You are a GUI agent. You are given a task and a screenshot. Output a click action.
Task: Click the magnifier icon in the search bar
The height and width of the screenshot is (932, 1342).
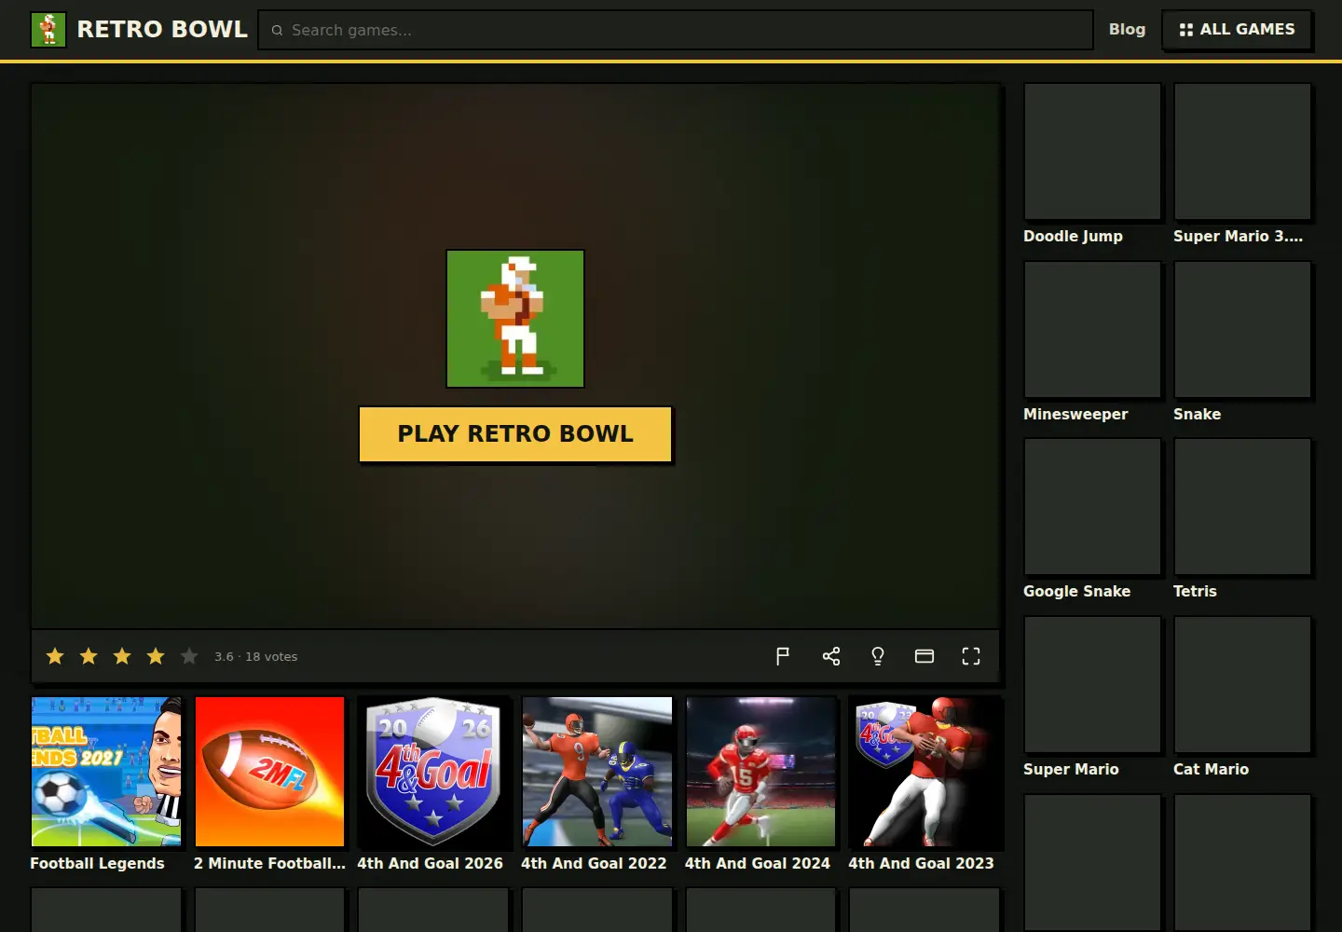277,31
